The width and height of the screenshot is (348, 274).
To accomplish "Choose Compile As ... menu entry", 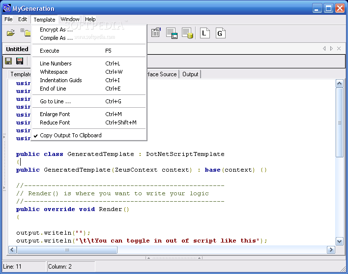I will pos(89,38).
